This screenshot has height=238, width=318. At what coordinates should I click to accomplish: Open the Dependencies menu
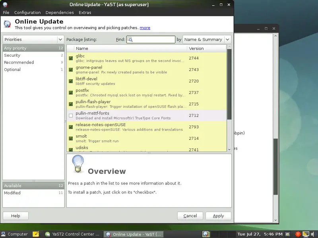(60, 13)
